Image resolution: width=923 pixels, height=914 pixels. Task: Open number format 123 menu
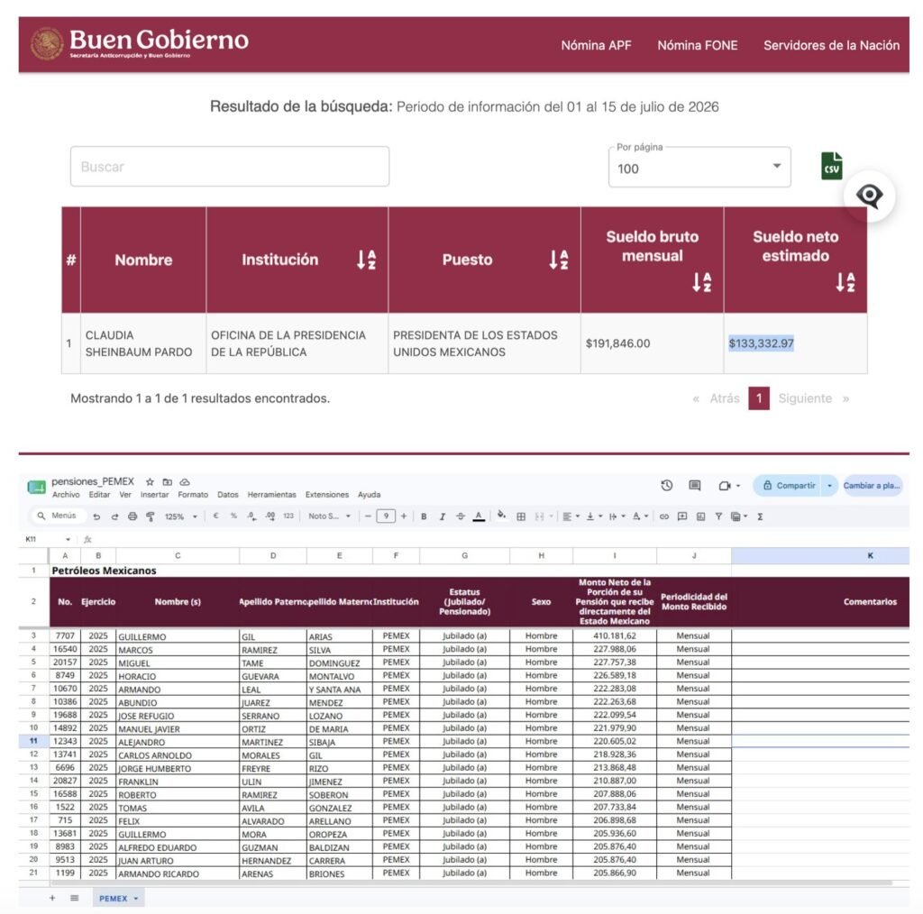point(288,516)
